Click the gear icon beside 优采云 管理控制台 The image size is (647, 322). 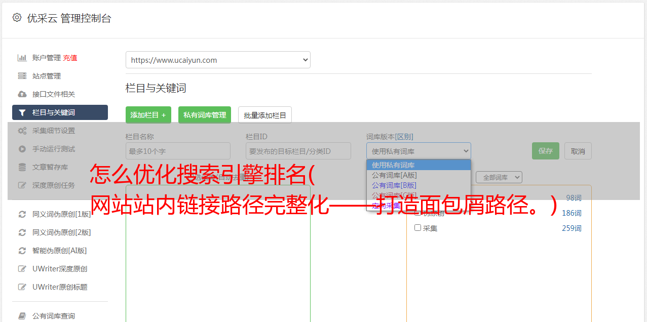(17, 18)
